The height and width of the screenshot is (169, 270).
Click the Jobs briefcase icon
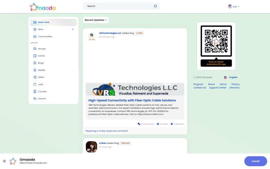[35, 84]
